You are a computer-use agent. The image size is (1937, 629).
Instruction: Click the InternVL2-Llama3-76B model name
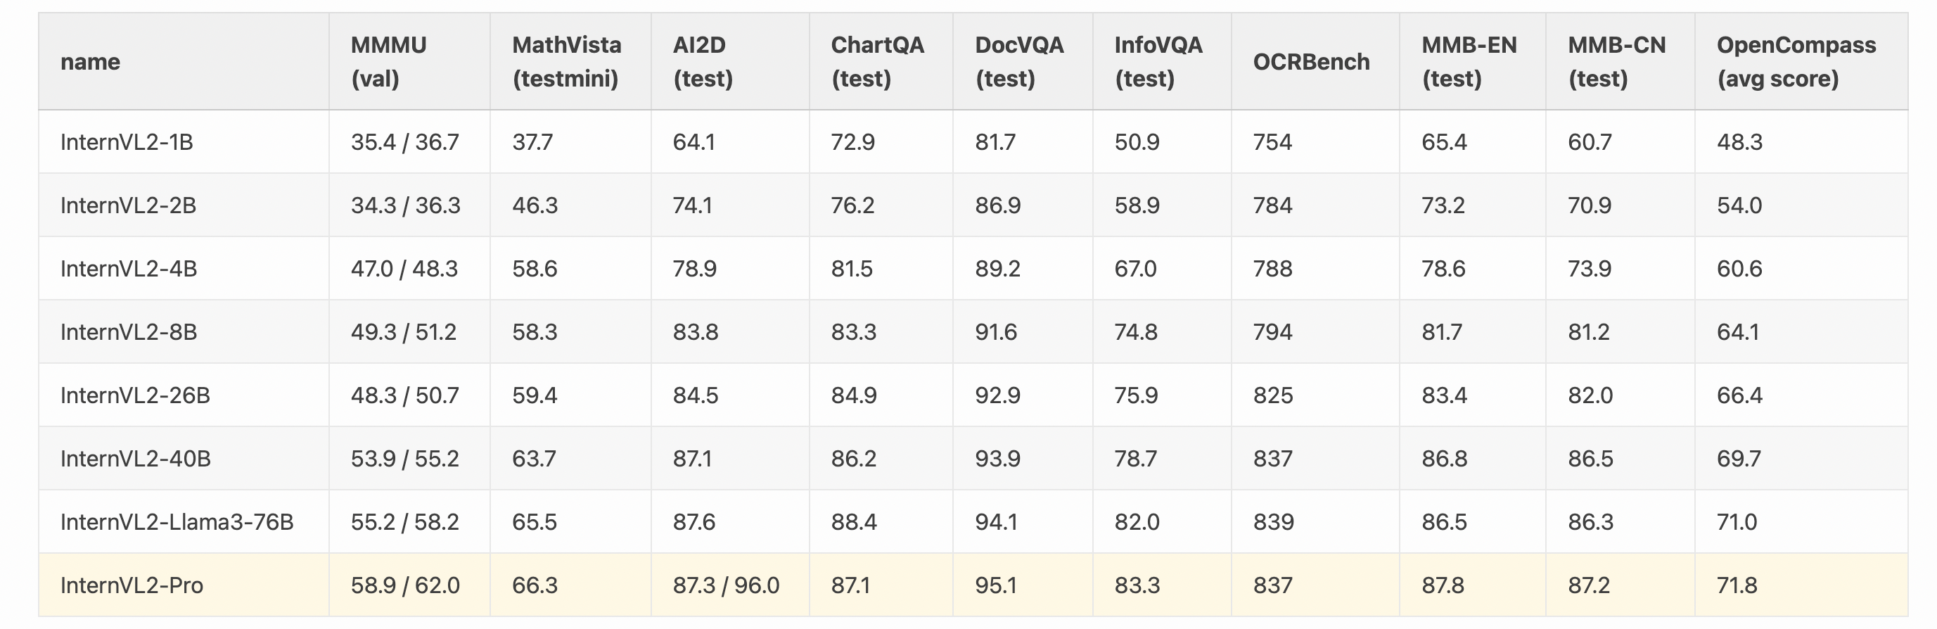(177, 522)
